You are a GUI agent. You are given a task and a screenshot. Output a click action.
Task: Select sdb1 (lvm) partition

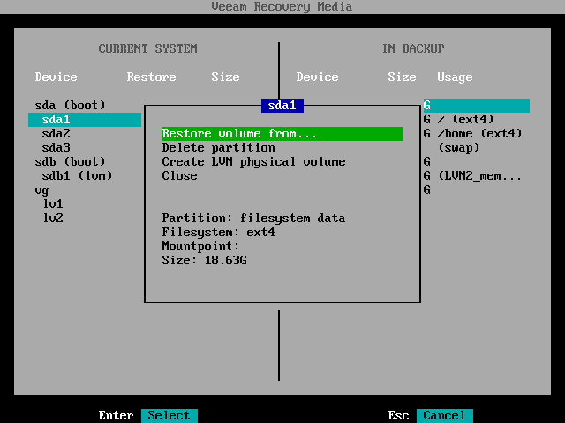point(77,175)
